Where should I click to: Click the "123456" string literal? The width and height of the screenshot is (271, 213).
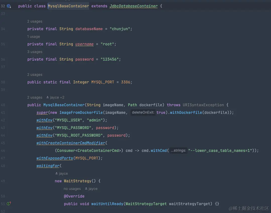coord(109,59)
